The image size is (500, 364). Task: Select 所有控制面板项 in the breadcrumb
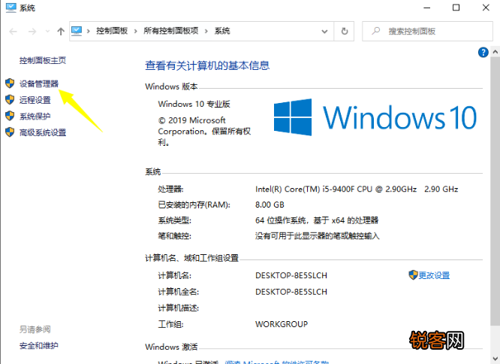point(171,31)
